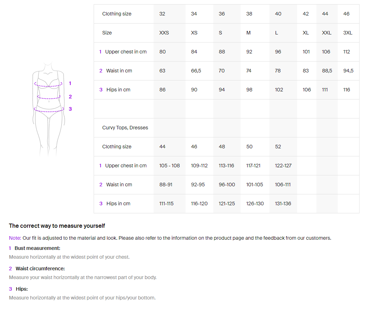Screen dimensions: 369x310
Task: Click the purple Note: label
Action: tap(15, 238)
